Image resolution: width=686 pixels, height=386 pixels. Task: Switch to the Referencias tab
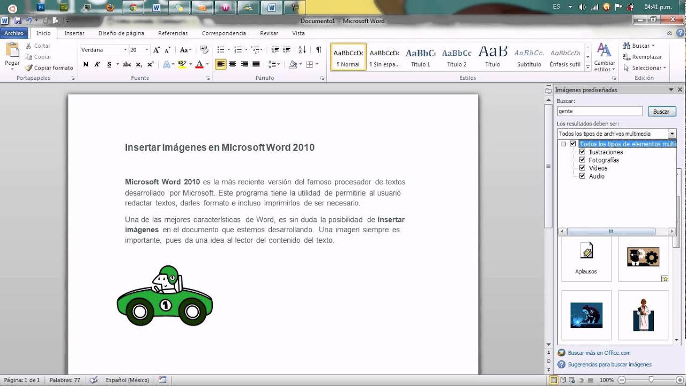click(173, 33)
